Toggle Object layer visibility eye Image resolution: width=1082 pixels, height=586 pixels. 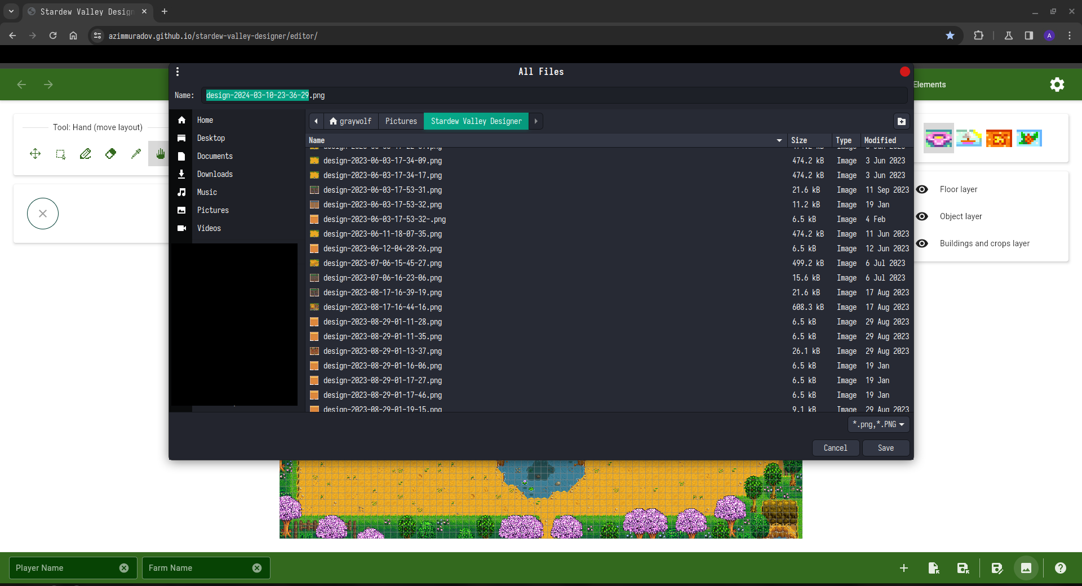(x=922, y=216)
